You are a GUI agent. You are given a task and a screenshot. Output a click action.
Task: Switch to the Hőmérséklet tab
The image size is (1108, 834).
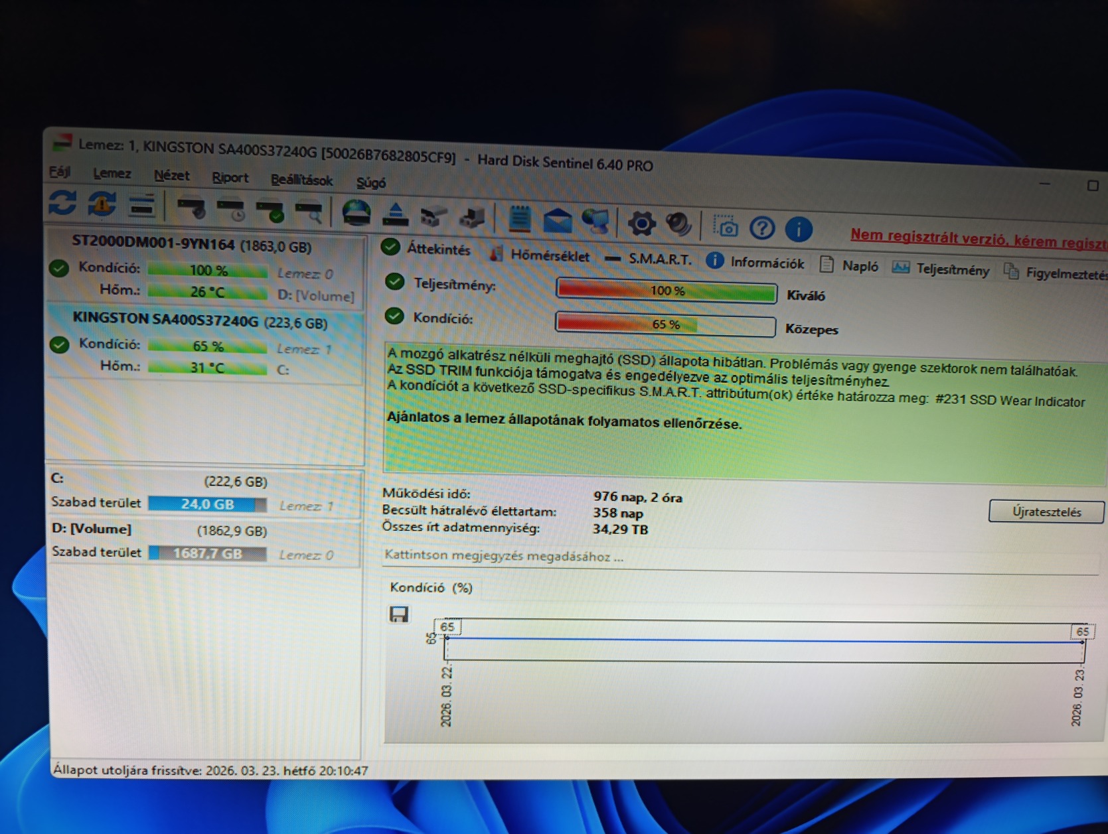pyautogui.click(x=539, y=255)
